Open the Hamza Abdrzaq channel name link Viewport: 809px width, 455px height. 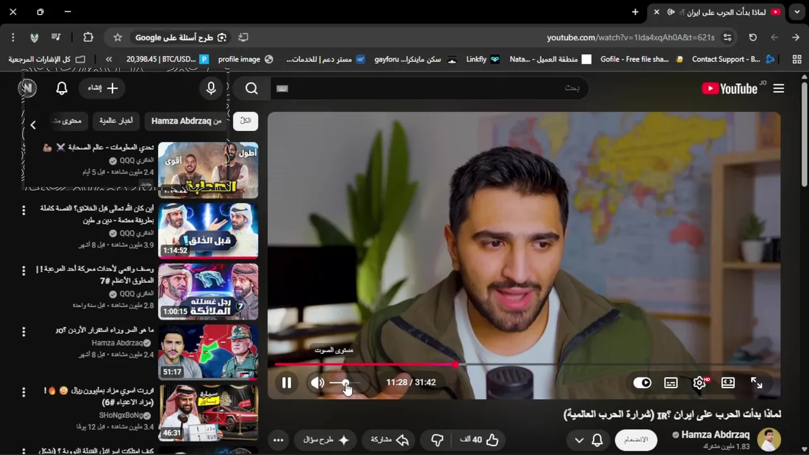pos(715,435)
